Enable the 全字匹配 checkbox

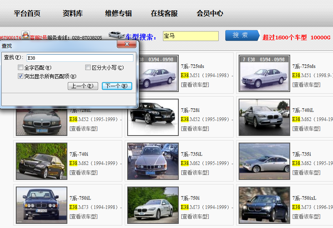pos(21,68)
